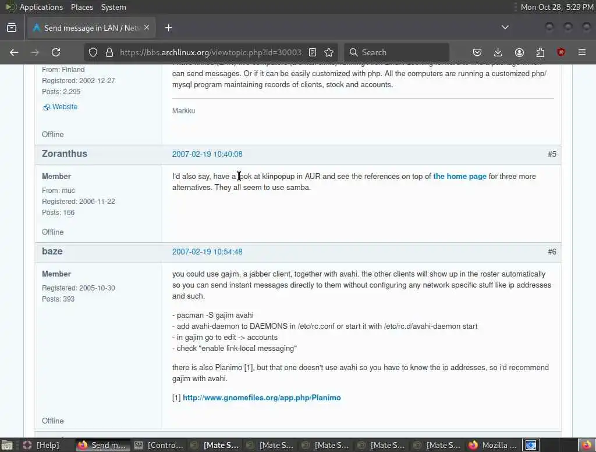The width and height of the screenshot is (596, 452).
Task: Close the 'Send message in LAN' tab
Action: click(147, 27)
